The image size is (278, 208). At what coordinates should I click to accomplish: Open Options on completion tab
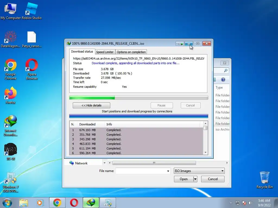(131, 52)
